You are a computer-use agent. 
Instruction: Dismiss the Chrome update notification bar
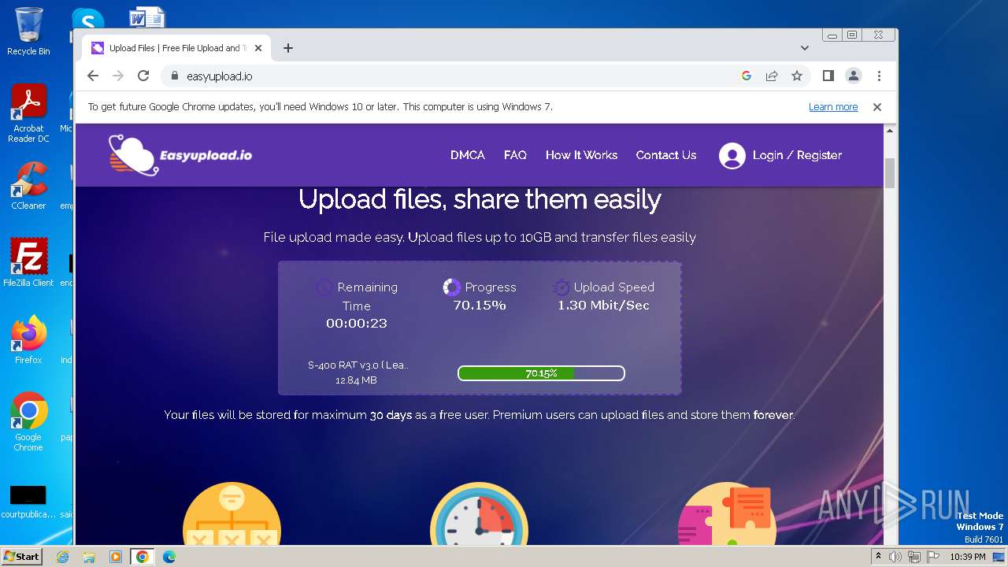pyautogui.click(x=876, y=107)
